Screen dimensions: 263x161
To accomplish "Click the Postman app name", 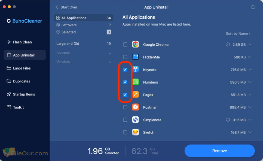I will (x=150, y=107).
